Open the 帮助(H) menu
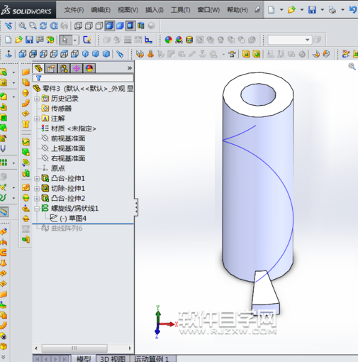Image resolution: width=358 pixels, height=362 pixels. (x=237, y=10)
